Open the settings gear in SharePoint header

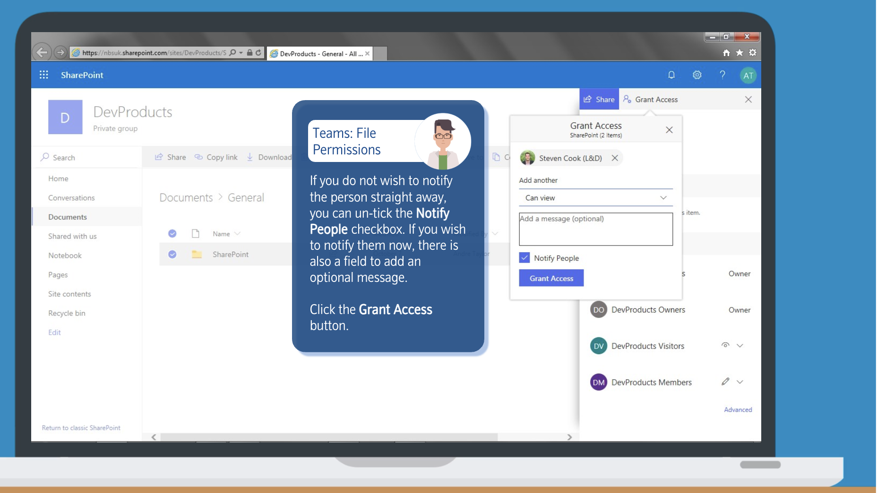696,75
